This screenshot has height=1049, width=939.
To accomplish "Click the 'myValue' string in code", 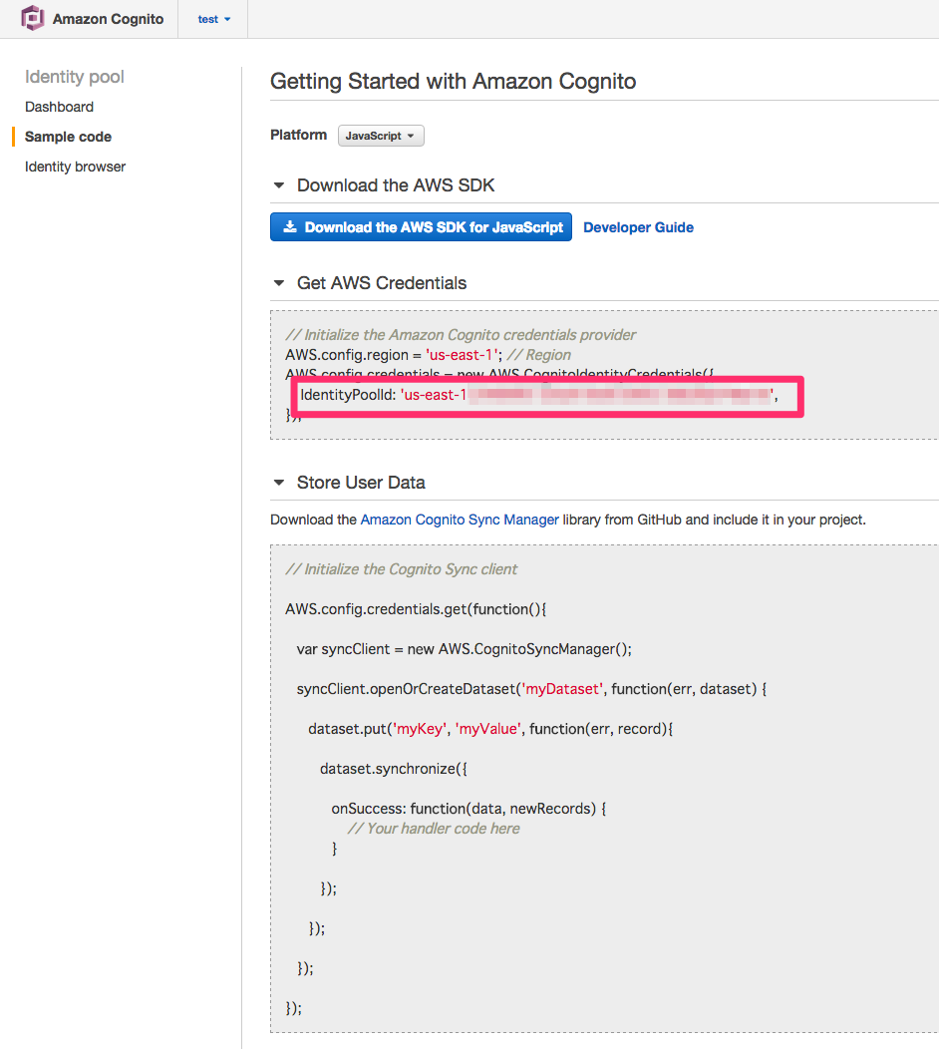I will pos(488,729).
